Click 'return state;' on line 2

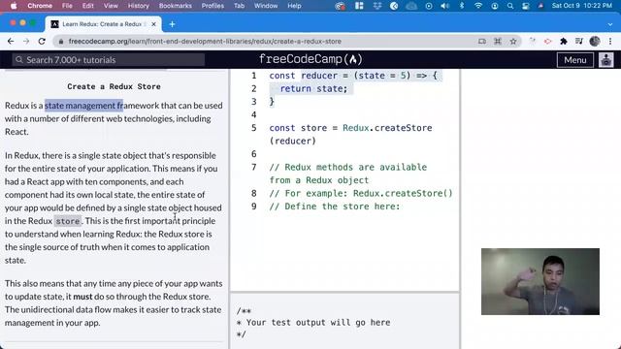point(313,88)
